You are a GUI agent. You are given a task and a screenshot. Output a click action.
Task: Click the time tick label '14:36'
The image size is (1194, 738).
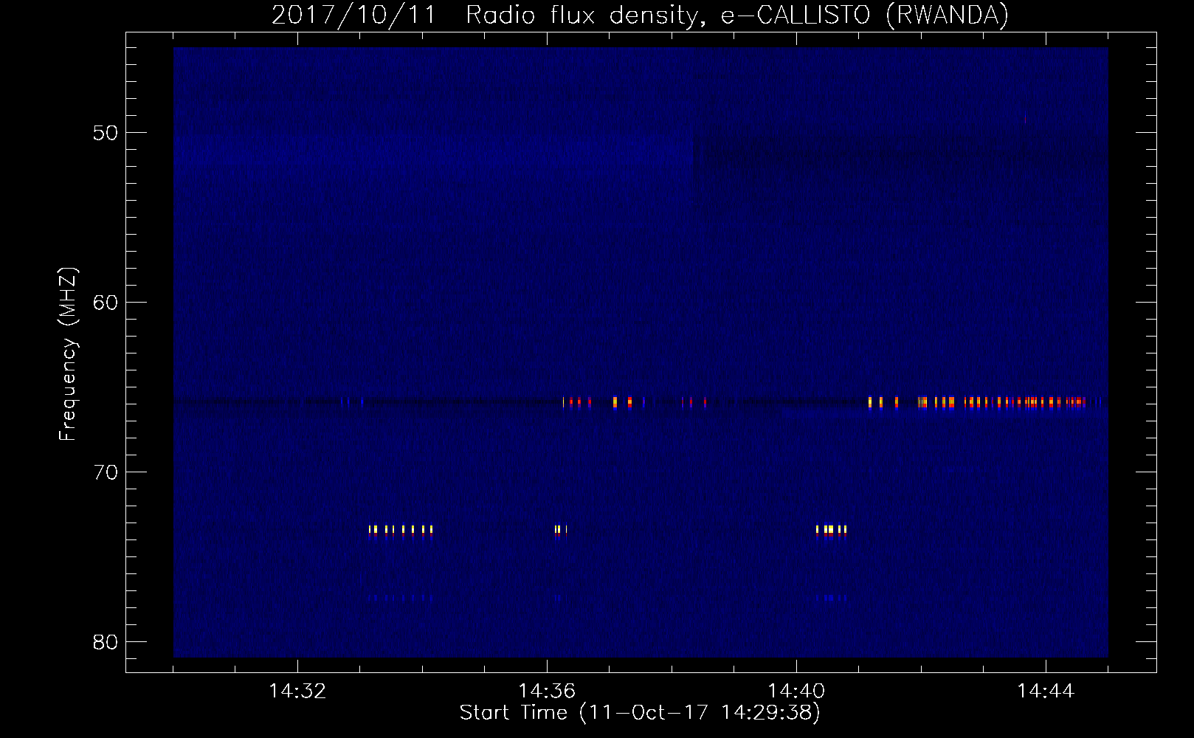tap(547, 692)
